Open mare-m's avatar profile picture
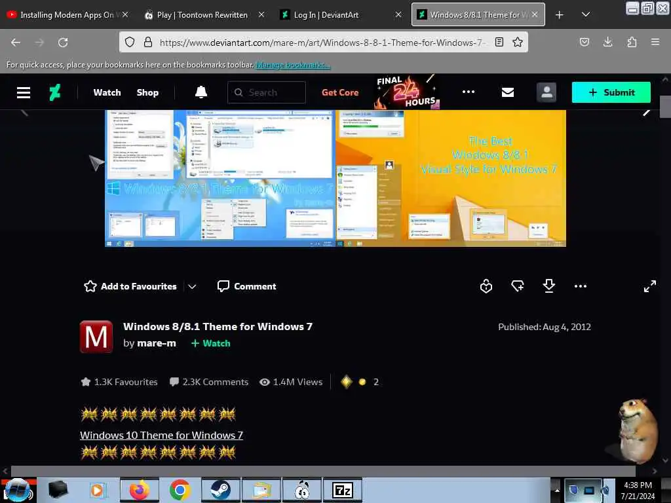Viewport: 671px width, 503px height. (x=96, y=337)
